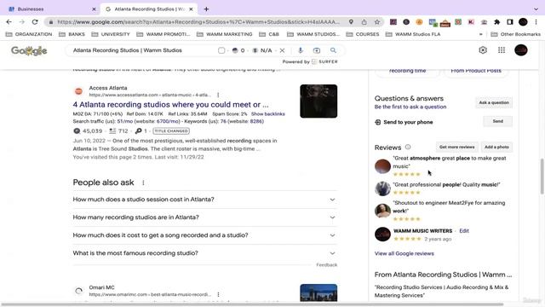Image resolution: width=545 pixels, height=307 pixels.
Task: Toggle the side panel icon in toolbar
Action: (510, 22)
